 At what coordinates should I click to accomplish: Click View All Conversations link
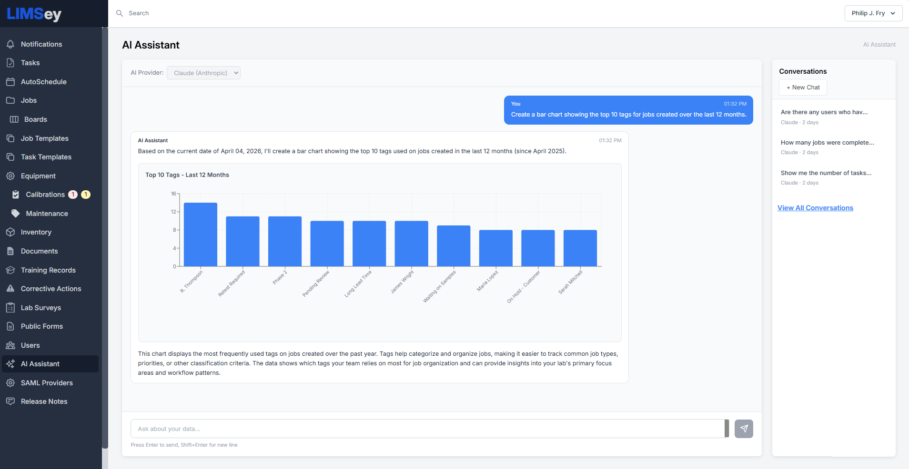pyautogui.click(x=815, y=208)
